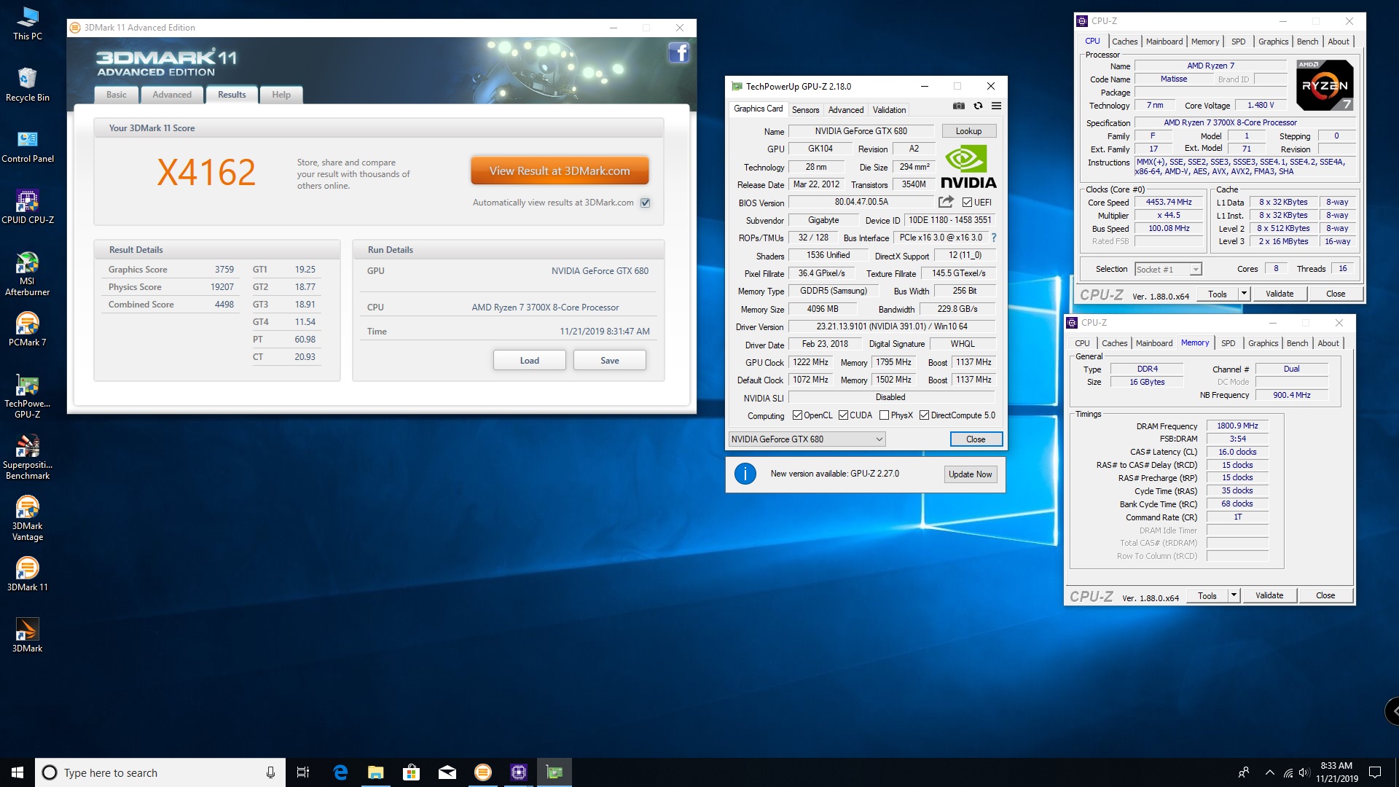Image resolution: width=1399 pixels, height=787 pixels.
Task: Click View Result at 3DMark.com button
Action: click(x=560, y=171)
